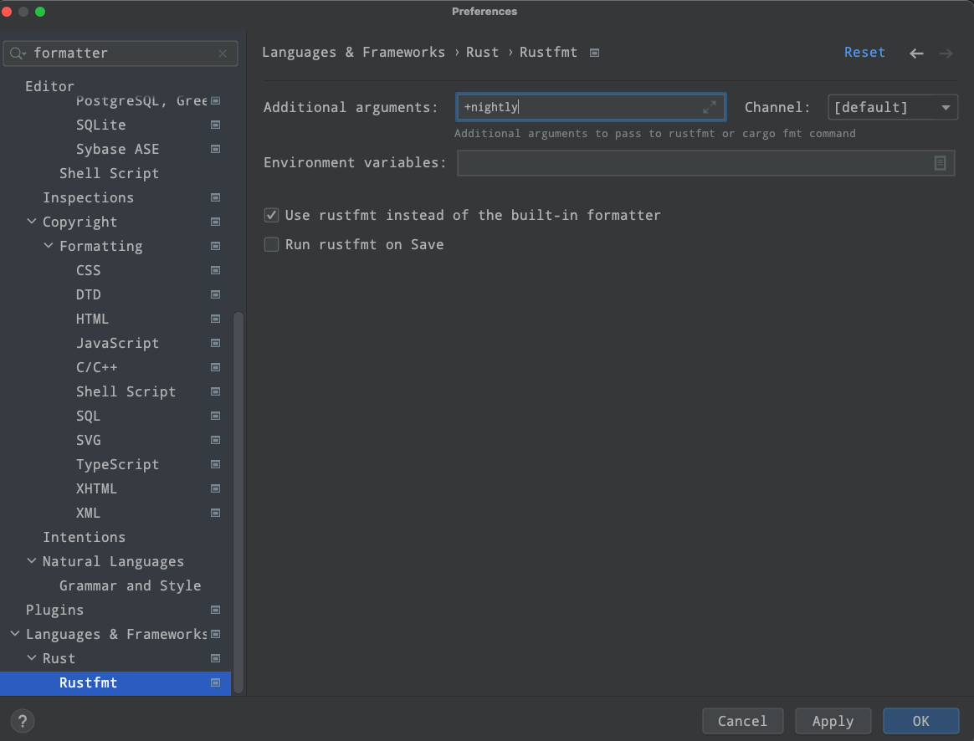Open the Channel dropdown
This screenshot has height=741, width=974.
pos(893,107)
